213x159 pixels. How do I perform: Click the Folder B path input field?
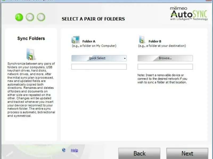tap(165, 67)
